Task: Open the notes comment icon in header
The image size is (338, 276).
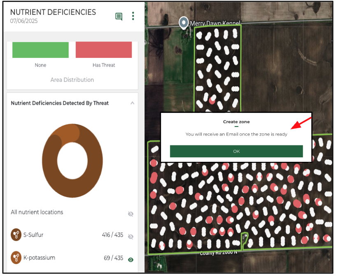Action: pyautogui.click(x=119, y=16)
